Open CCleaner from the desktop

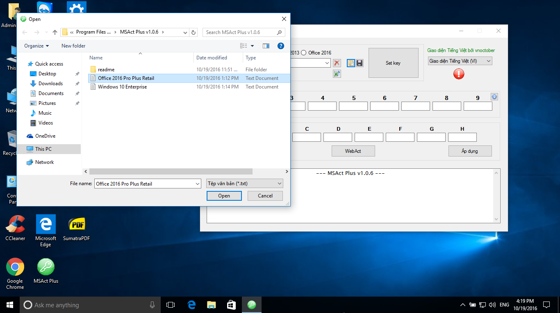pyautogui.click(x=15, y=228)
